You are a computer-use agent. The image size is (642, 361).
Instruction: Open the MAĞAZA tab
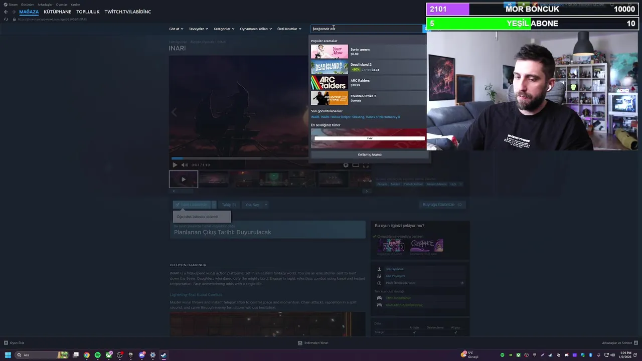(29, 12)
